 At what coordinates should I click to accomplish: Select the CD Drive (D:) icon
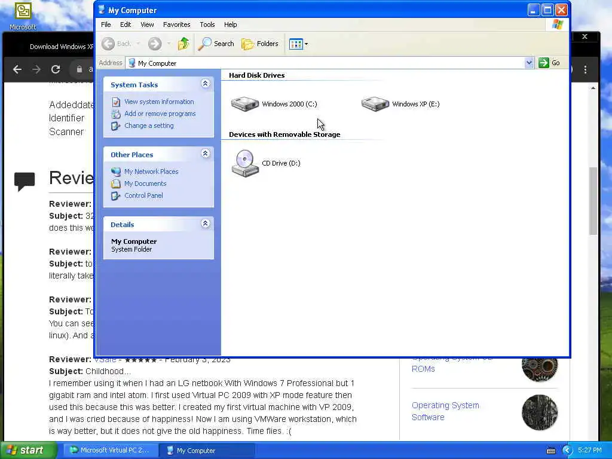(x=244, y=163)
